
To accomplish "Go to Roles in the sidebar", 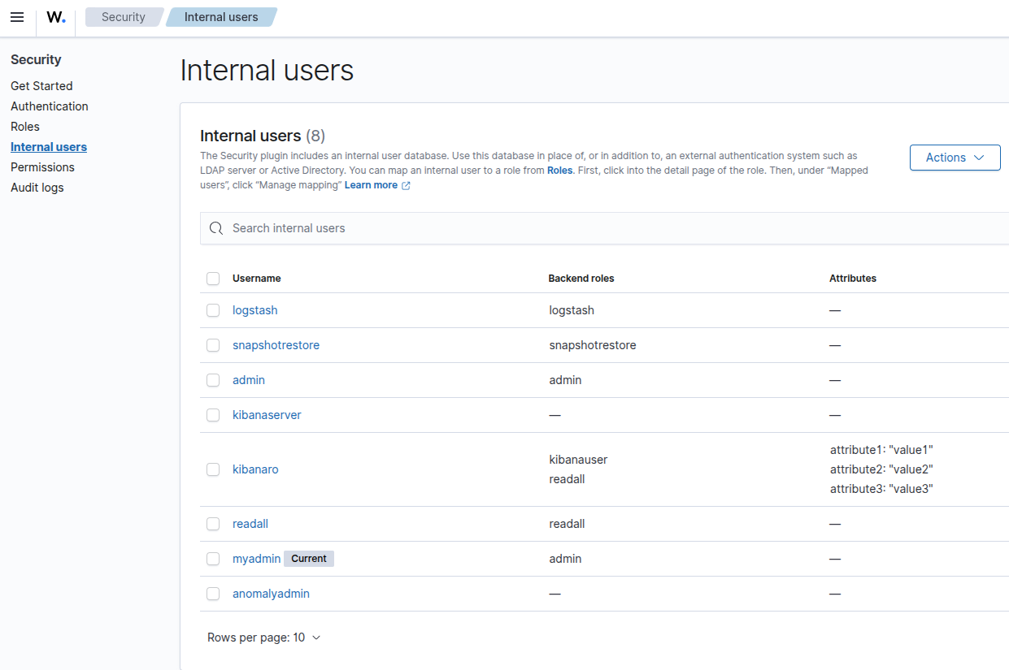I will pyautogui.click(x=25, y=127).
